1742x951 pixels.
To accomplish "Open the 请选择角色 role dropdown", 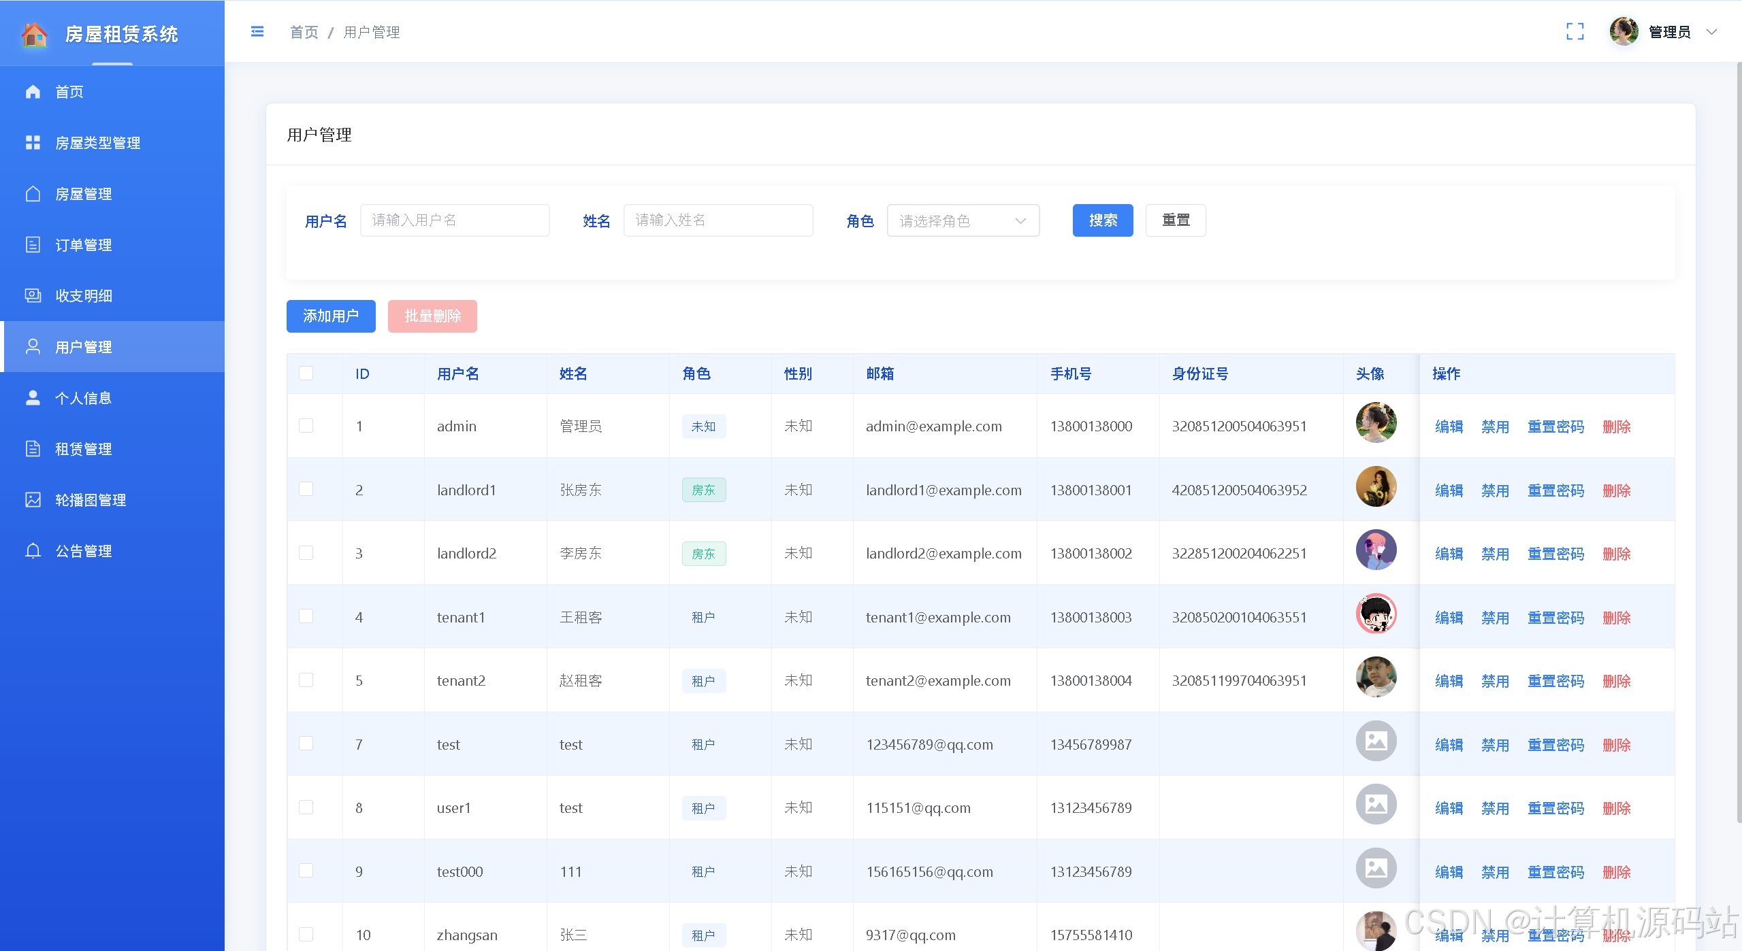I will pyautogui.click(x=963, y=220).
